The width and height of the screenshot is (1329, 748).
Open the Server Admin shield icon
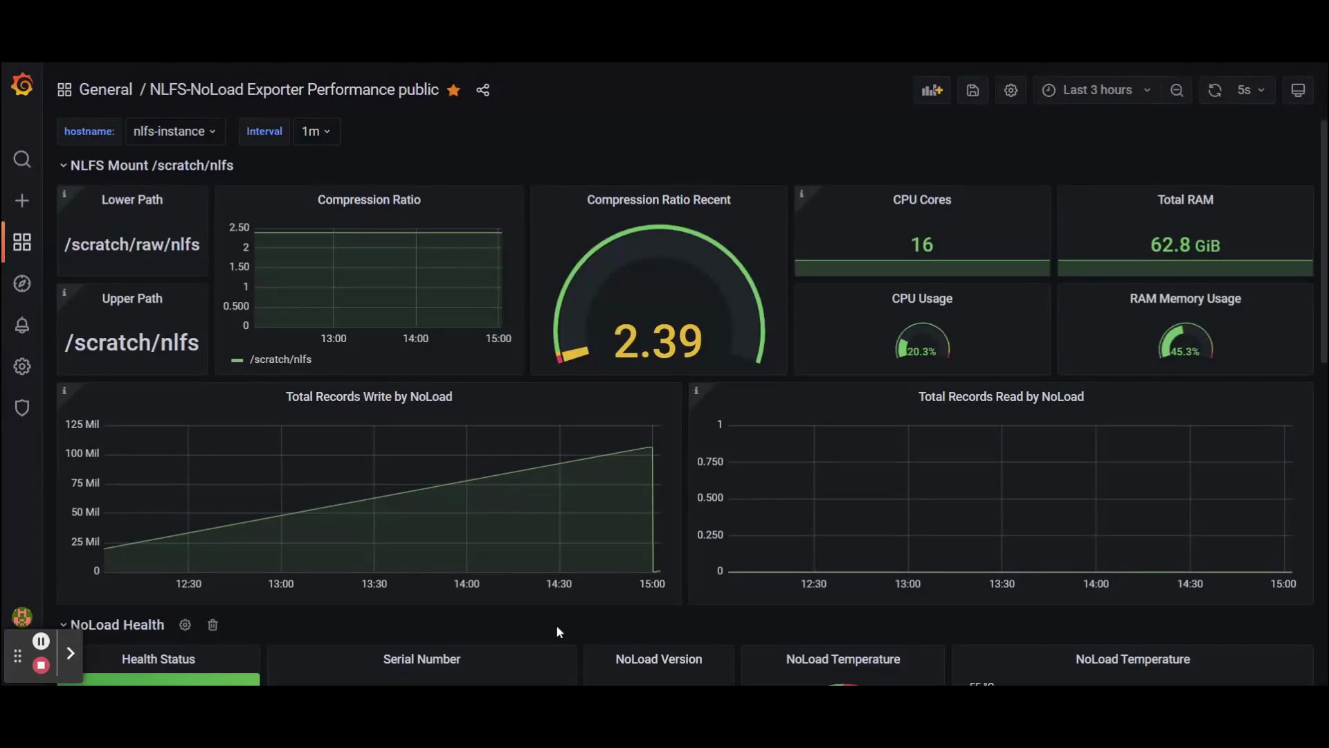[x=22, y=408]
